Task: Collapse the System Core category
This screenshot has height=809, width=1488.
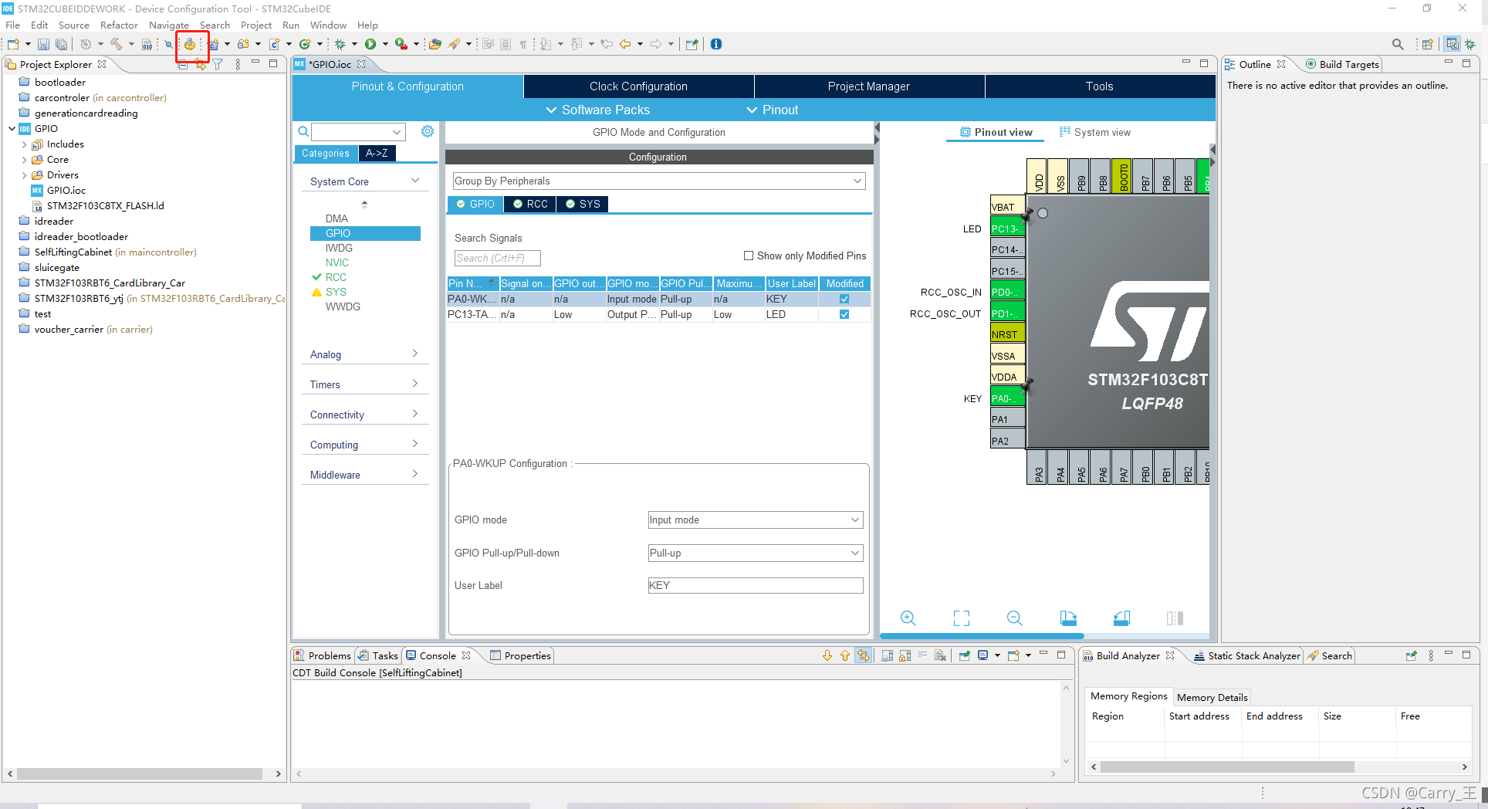Action: (x=364, y=181)
